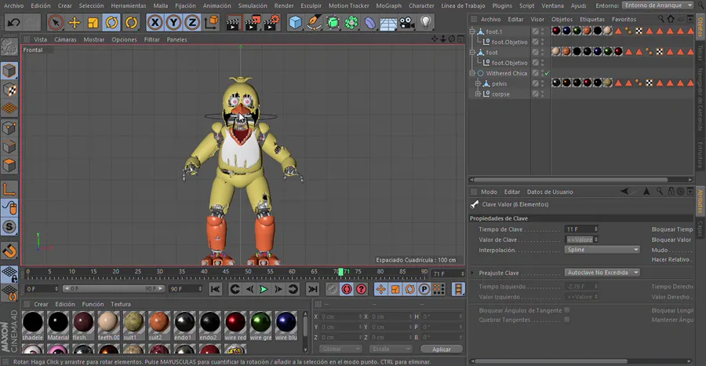Expand the pelvis object in hierarchy

[x=477, y=83]
